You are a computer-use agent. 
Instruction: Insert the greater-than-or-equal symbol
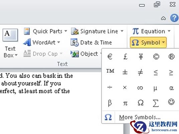point(171,72)
